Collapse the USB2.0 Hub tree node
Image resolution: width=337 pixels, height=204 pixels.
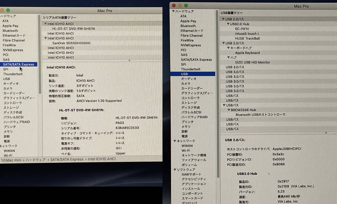tap(228, 24)
